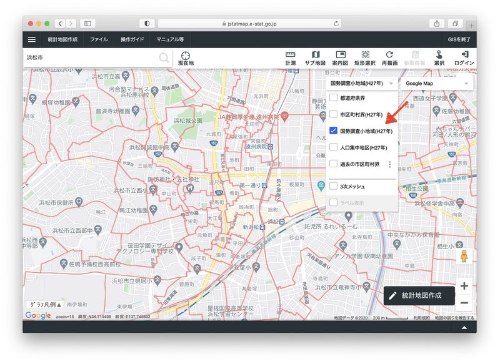Toggle the ラベル表示 checkbox
Viewport: 500px width, 364px height.
tap(333, 202)
